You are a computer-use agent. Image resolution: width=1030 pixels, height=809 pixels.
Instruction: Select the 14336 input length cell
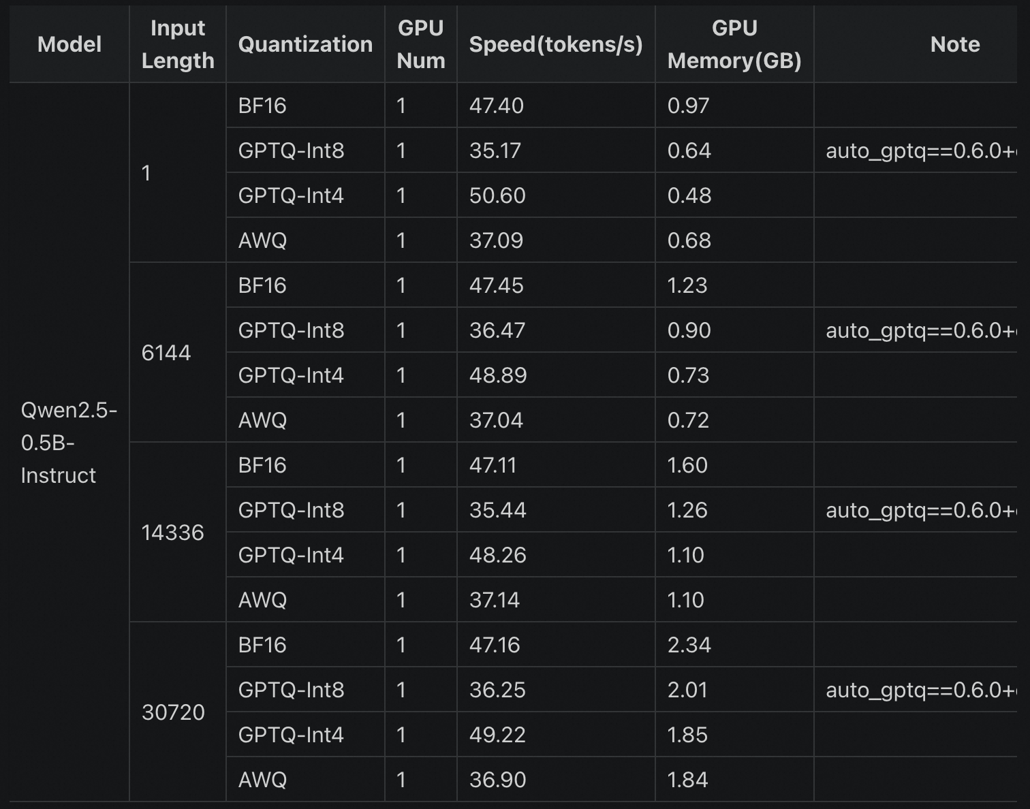coord(172,533)
